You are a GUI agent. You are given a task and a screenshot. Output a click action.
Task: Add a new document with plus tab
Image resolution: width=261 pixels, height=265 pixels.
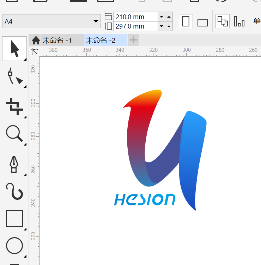click(x=133, y=40)
